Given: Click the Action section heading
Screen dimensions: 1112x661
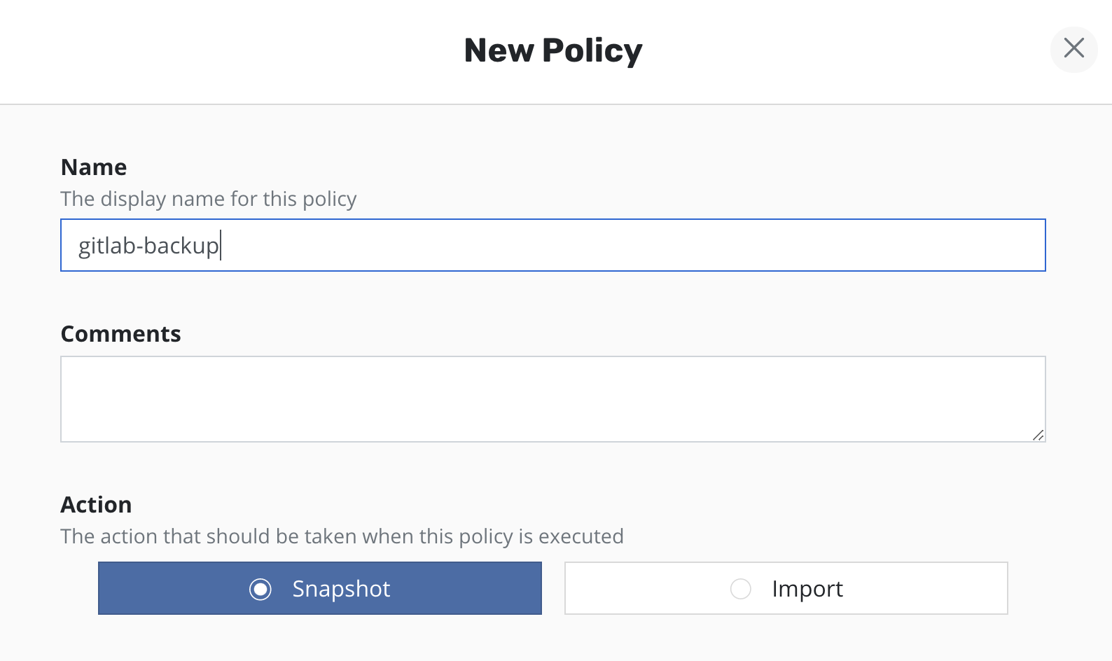Looking at the screenshot, I should click(x=96, y=504).
